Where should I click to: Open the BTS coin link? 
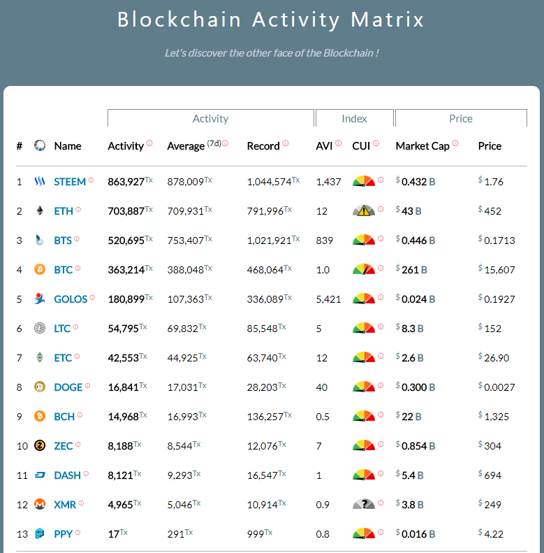pos(63,240)
